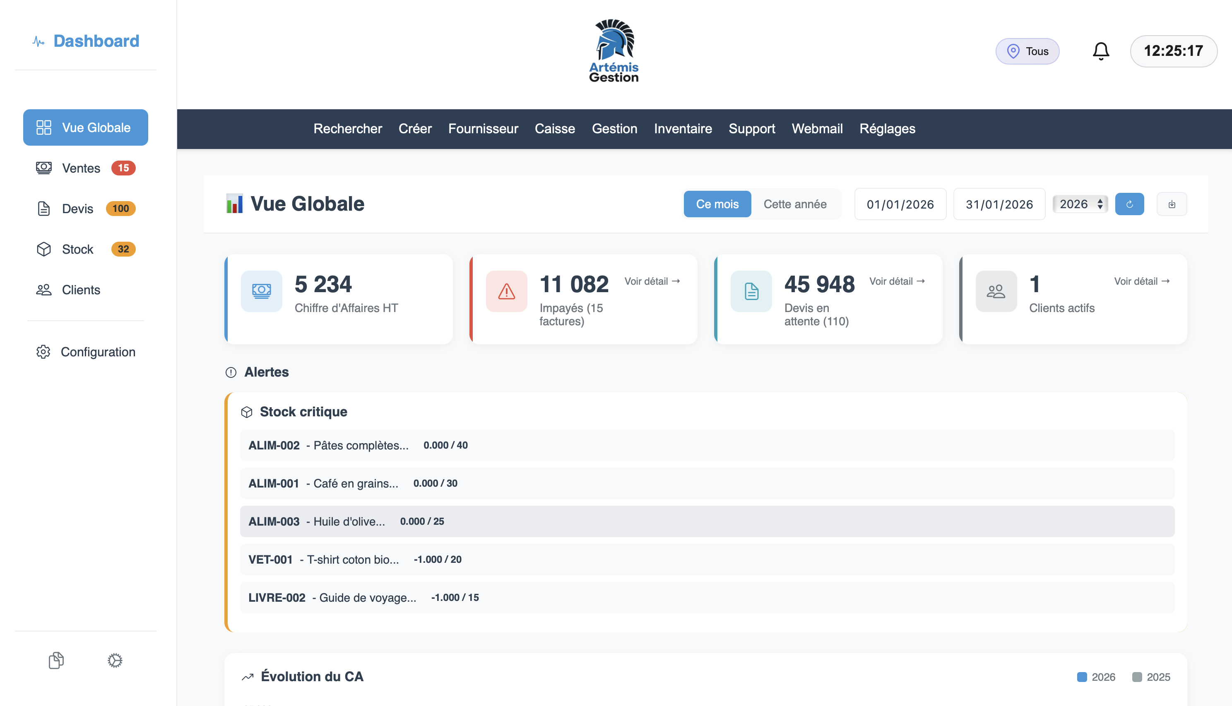Open the Créer menu
The height and width of the screenshot is (706, 1232).
tap(415, 129)
